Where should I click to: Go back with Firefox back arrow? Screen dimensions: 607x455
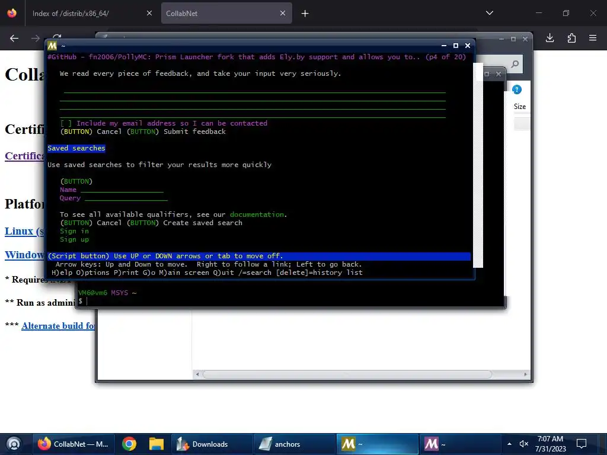(x=14, y=38)
